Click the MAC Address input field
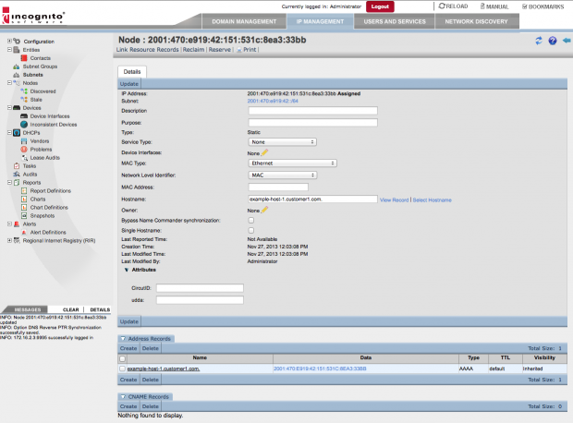 pyautogui.click(x=278, y=187)
